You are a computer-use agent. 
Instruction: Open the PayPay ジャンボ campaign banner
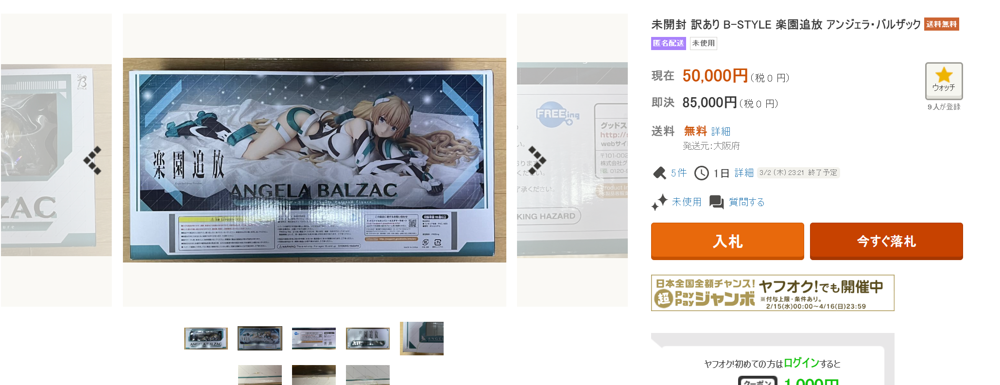(773, 293)
